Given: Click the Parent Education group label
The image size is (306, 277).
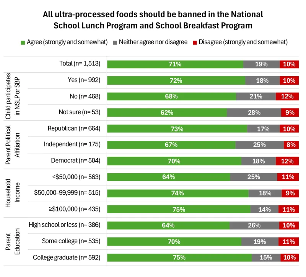Looking at the screenshot, I should pyautogui.click(x=13, y=241).
